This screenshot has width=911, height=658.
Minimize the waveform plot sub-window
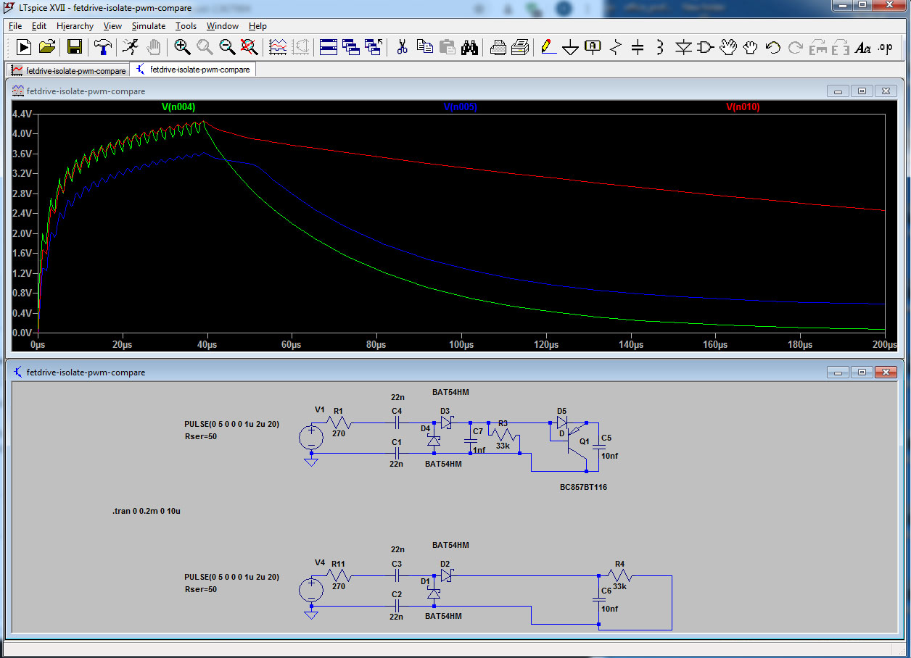(x=838, y=91)
